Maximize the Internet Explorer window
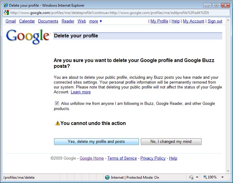Screen dimensions: 233x183 pos(216,5)
